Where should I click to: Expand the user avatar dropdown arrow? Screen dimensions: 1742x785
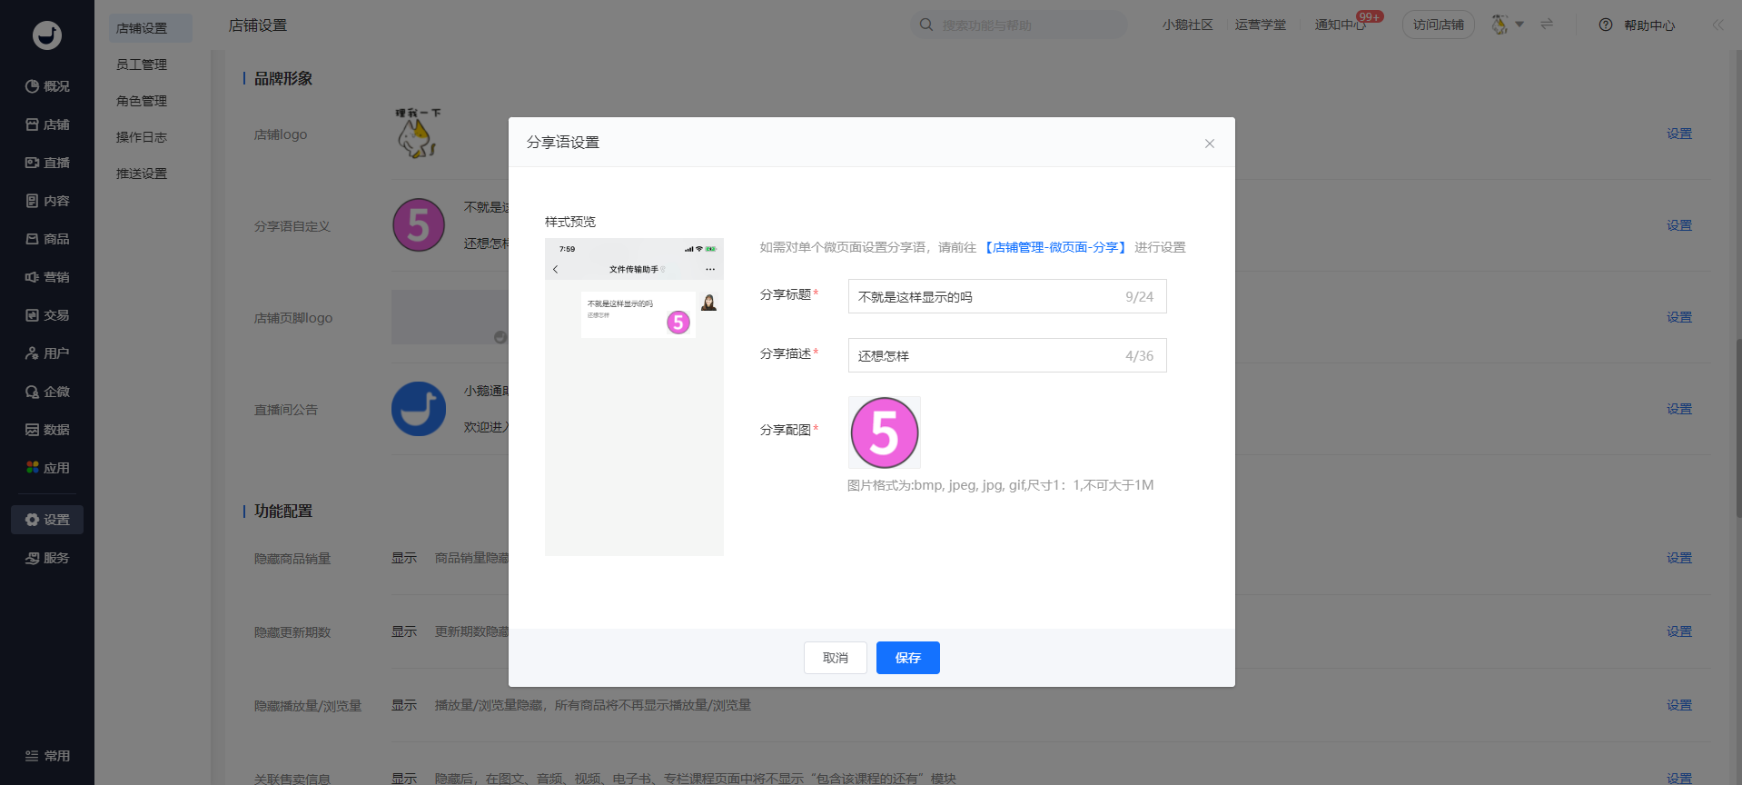1519,25
